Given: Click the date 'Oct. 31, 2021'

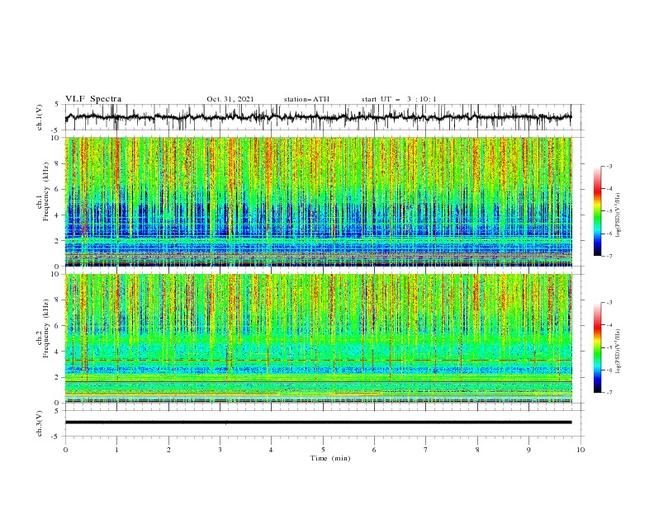Looking at the screenshot, I should [x=230, y=99].
